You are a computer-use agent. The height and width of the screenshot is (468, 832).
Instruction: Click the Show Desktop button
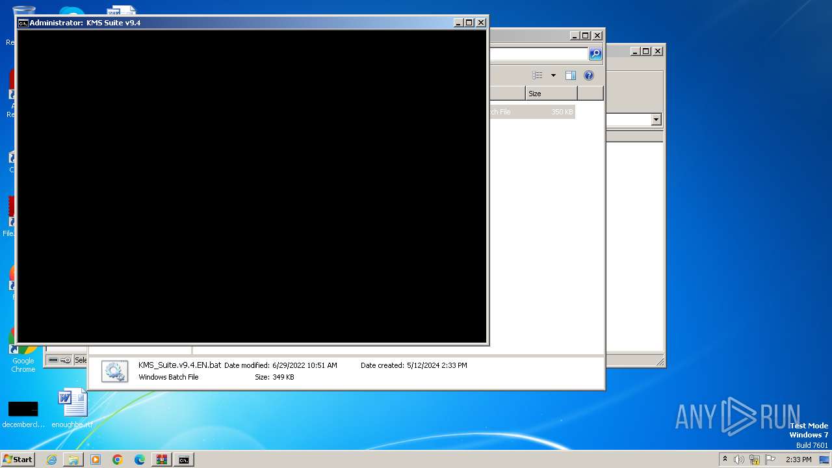[x=825, y=460]
